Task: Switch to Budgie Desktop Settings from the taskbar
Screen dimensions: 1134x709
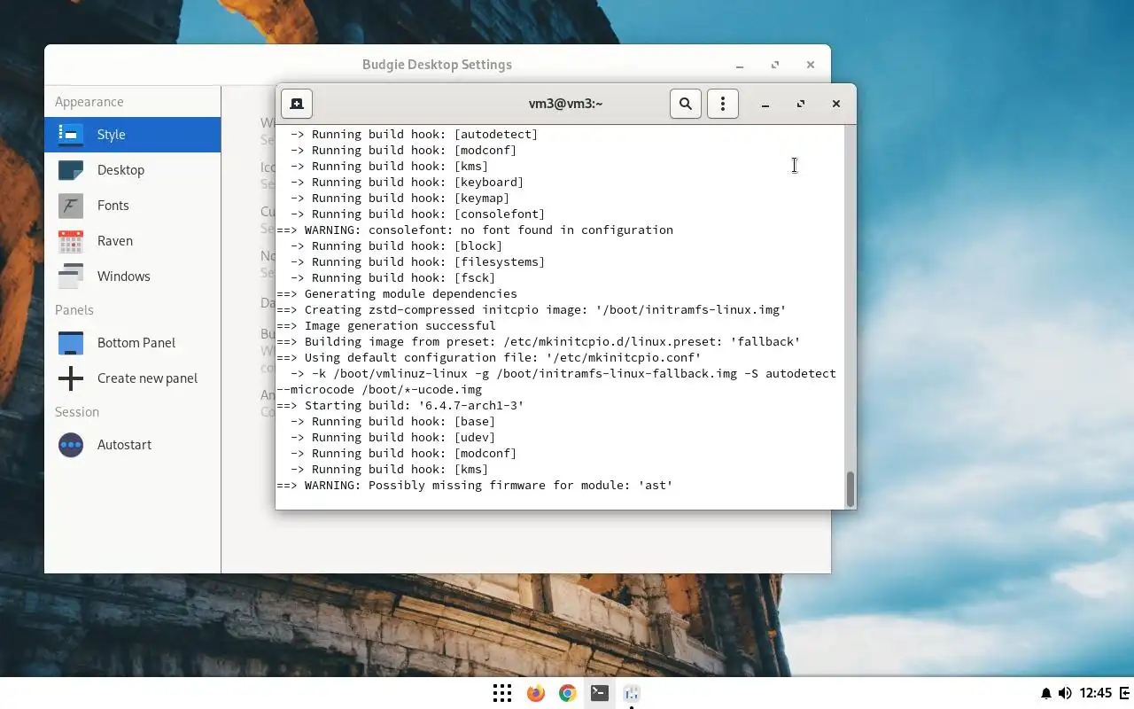Action: tap(632, 693)
